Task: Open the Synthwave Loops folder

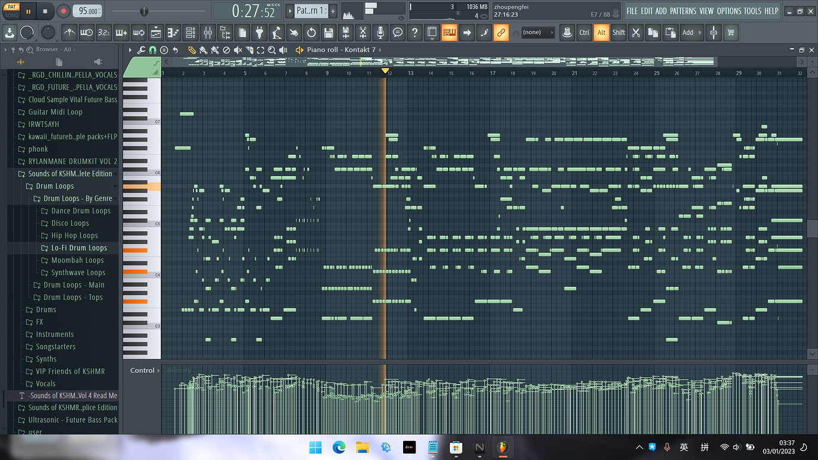Action: pyautogui.click(x=78, y=273)
